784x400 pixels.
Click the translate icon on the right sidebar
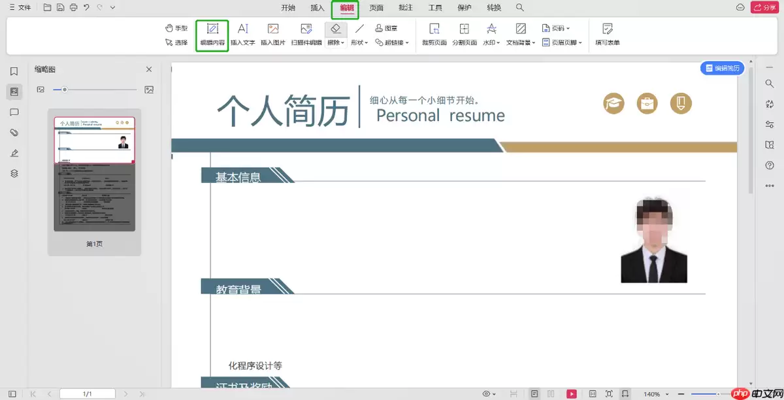769,103
